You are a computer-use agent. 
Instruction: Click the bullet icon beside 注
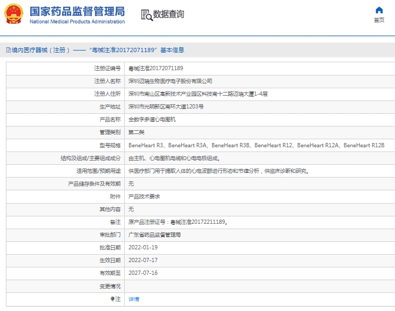pos(112,299)
